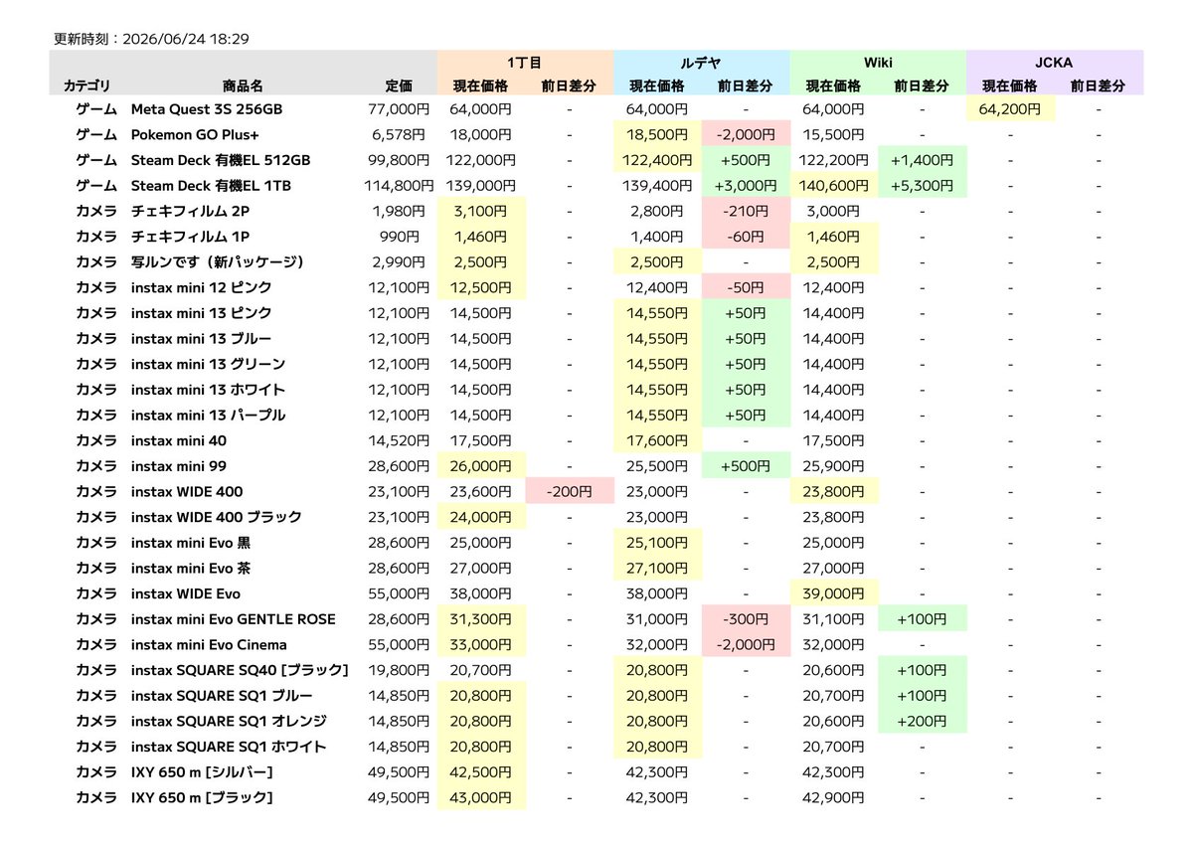The height and width of the screenshot is (843, 1193).
Task: Click the Steam Deck 有機EL 1TB row name
Action: [x=211, y=186]
